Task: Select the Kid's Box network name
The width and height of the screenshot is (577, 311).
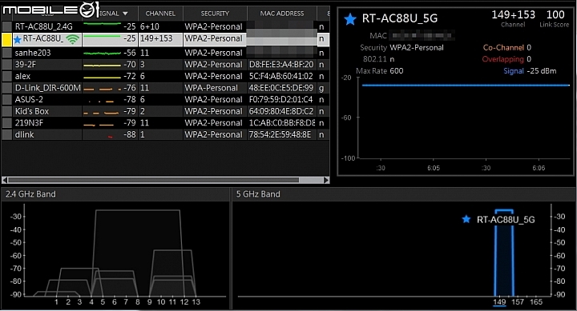Action: click(x=31, y=111)
